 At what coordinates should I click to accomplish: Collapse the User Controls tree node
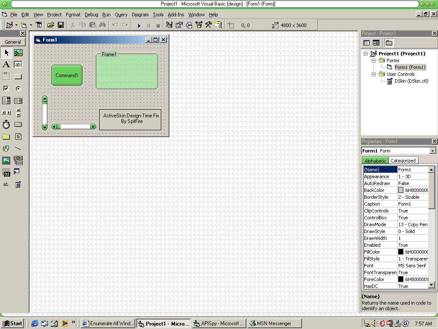[373, 74]
